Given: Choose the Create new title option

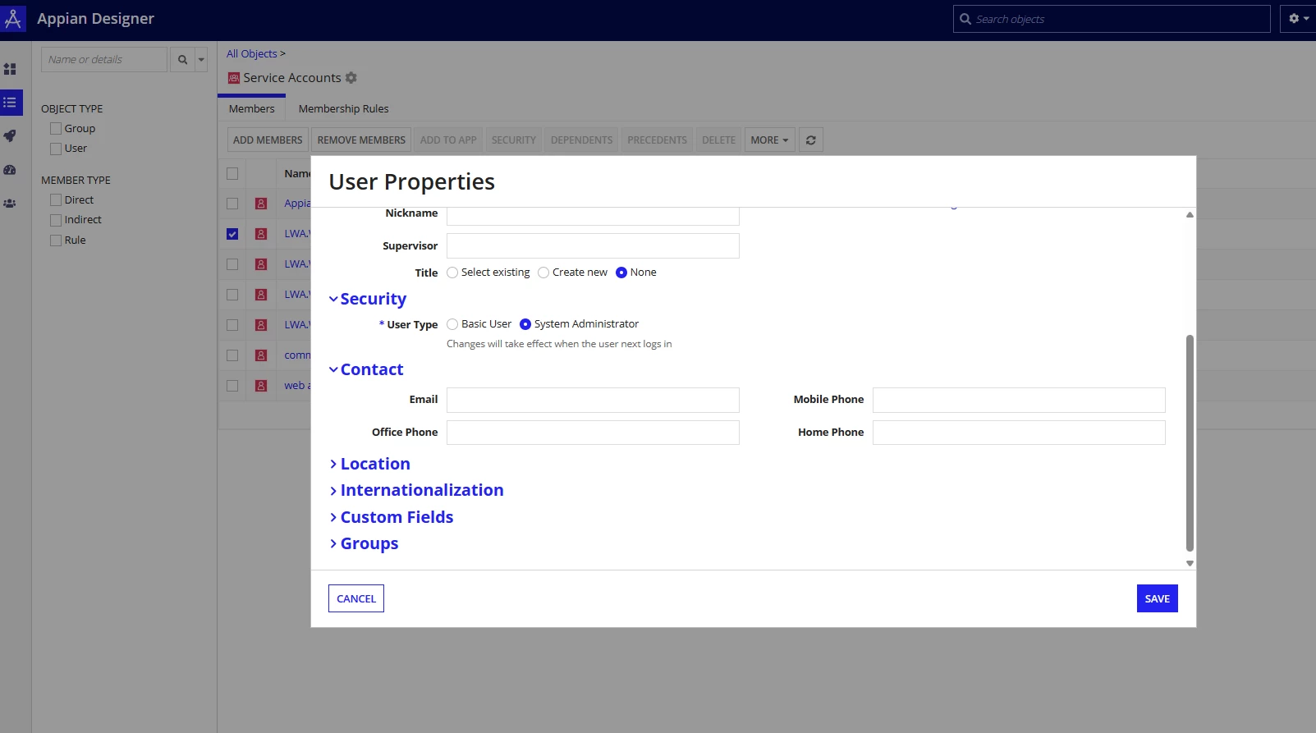Looking at the screenshot, I should coord(543,273).
